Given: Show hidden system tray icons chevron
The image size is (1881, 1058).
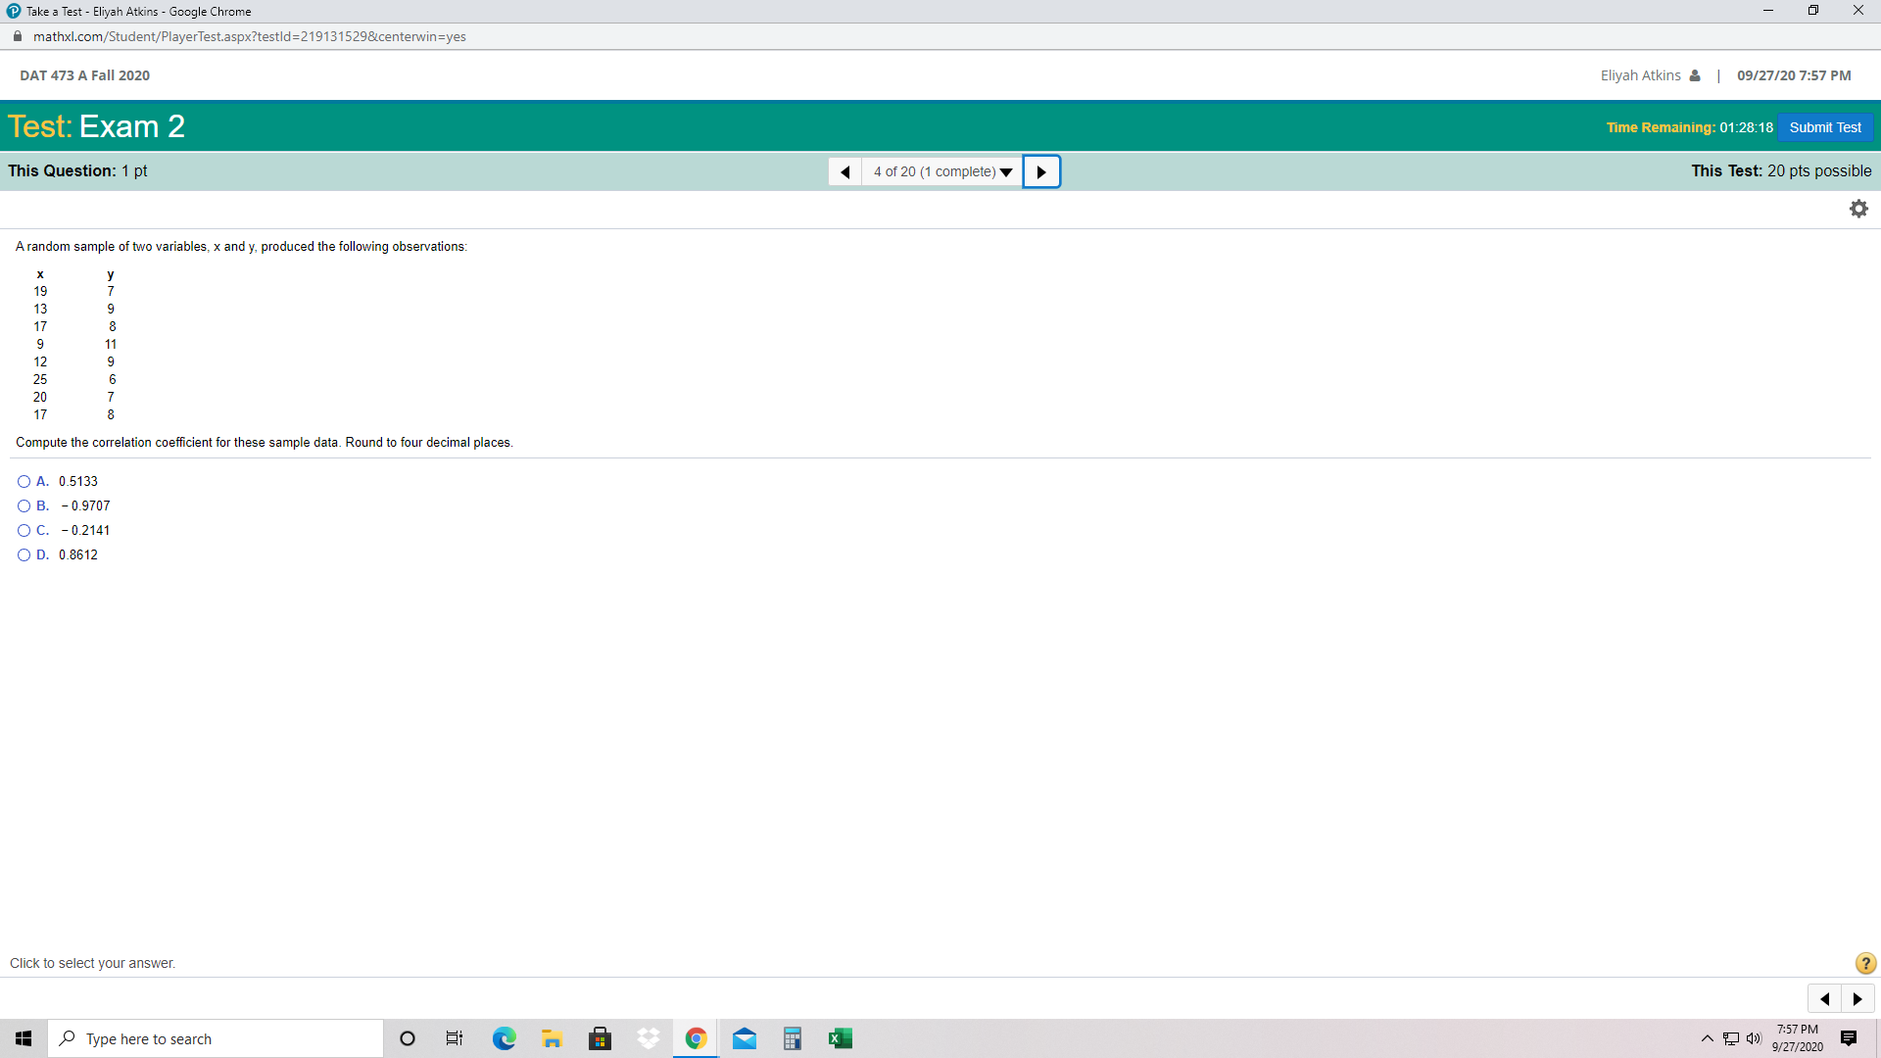Looking at the screenshot, I should point(1707,1038).
